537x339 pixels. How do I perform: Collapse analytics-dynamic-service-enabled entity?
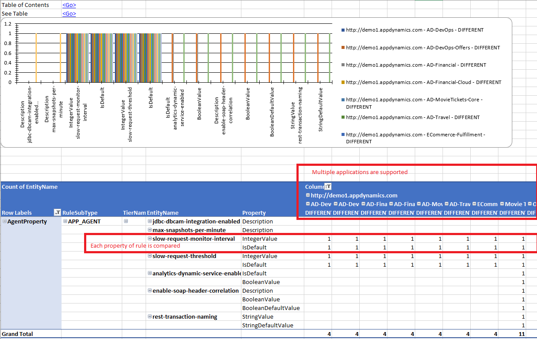point(150,273)
